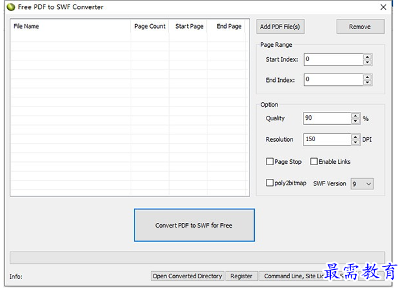Increase Start Index with the up arrow
This screenshot has height=292, width=403.
pyautogui.click(x=367, y=57)
